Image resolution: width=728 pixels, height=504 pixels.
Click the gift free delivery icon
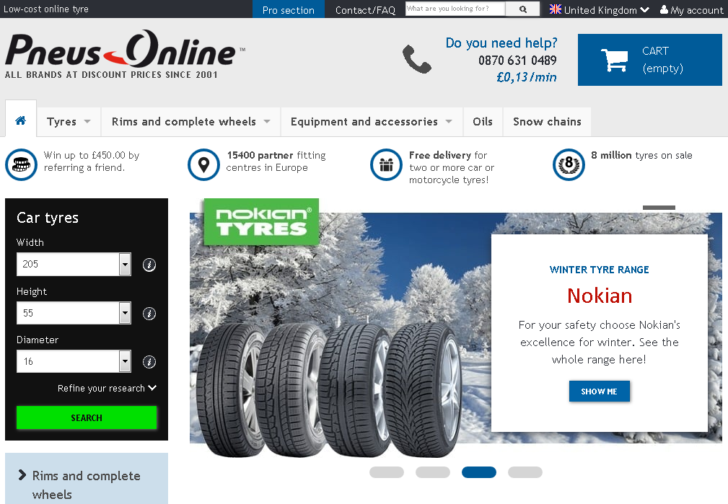386,164
